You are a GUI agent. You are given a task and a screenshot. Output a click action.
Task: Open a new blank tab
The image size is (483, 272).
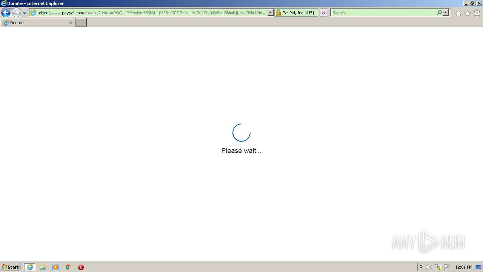click(x=81, y=23)
